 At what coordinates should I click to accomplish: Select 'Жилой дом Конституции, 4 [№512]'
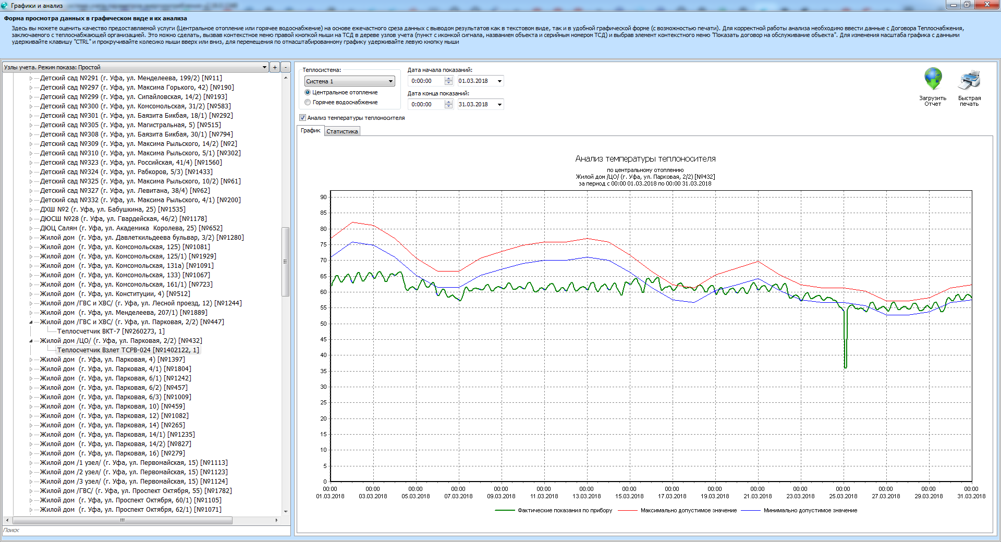pos(115,294)
